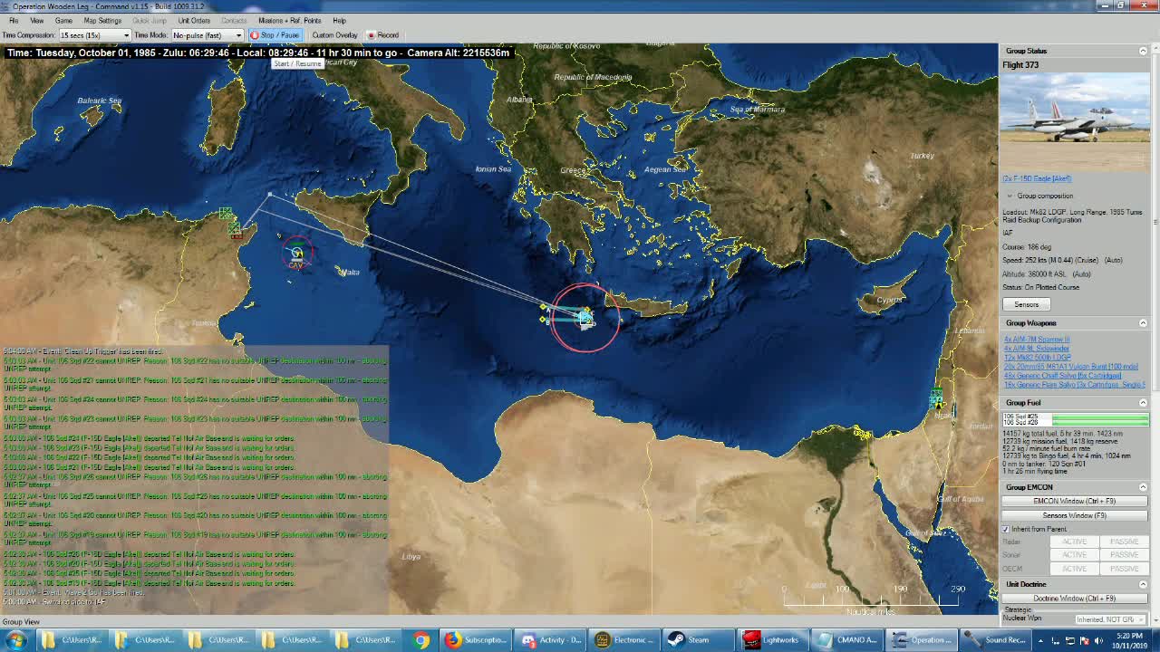Open the 20mm M61A1 Vulcan Burst link
Image resolution: width=1160 pixels, height=652 pixels.
pyautogui.click(x=1071, y=367)
